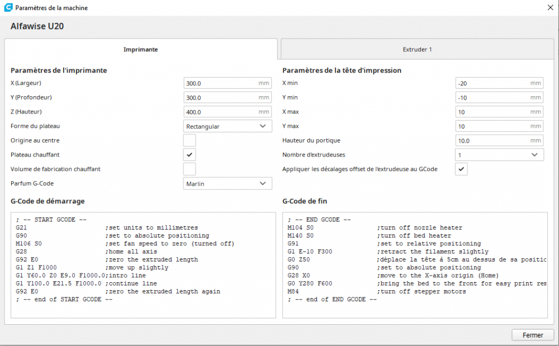Click the 'M104 S0' line in end G-code
Image resolution: width=559 pixels, height=346 pixels.
[x=375, y=227]
